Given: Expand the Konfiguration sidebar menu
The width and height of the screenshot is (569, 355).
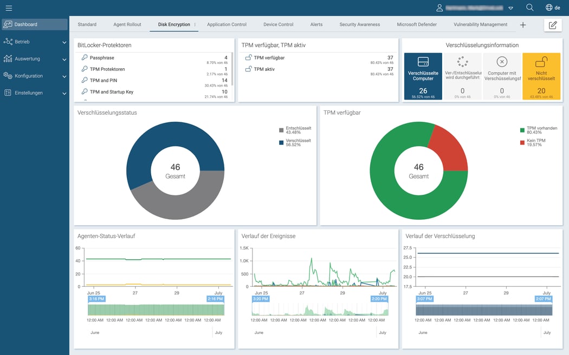Looking at the screenshot, I should 64,76.
